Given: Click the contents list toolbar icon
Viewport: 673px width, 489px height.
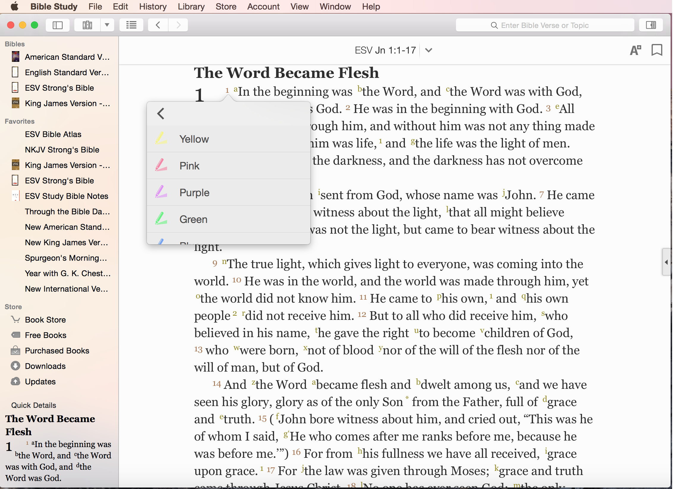Looking at the screenshot, I should 131,25.
